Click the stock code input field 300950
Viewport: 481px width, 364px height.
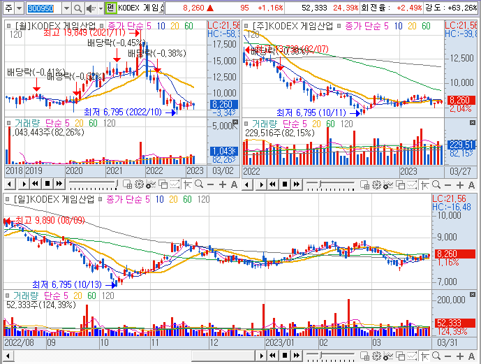43,8
